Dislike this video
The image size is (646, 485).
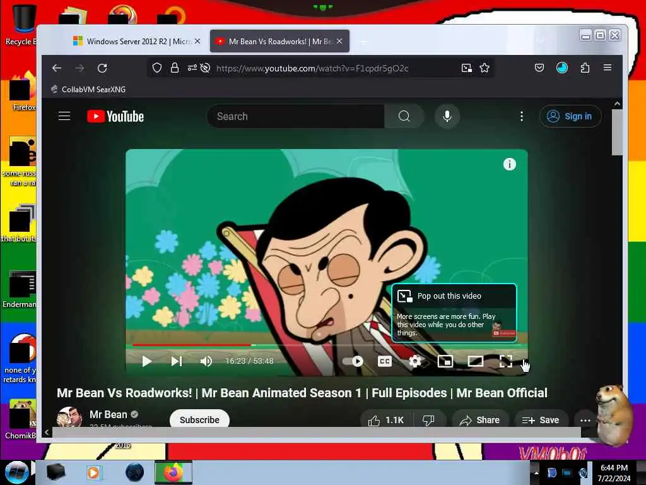(429, 420)
